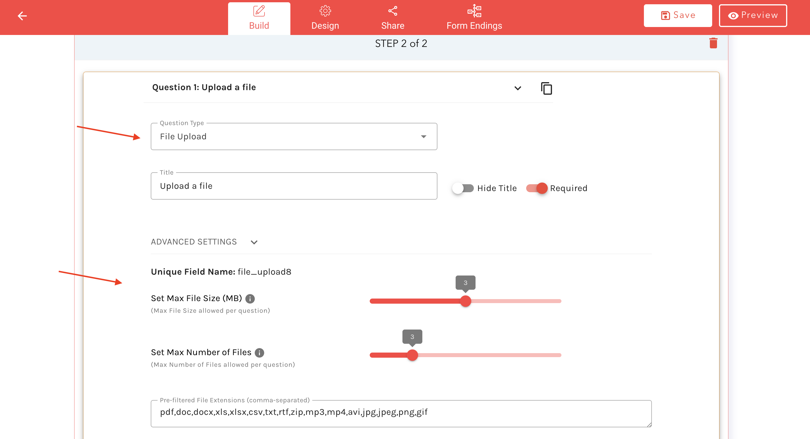Switch to the Share tab
810x439 pixels.
[x=392, y=18]
